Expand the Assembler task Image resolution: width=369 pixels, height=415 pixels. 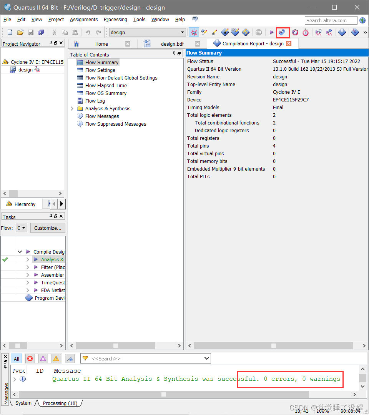[28, 275]
